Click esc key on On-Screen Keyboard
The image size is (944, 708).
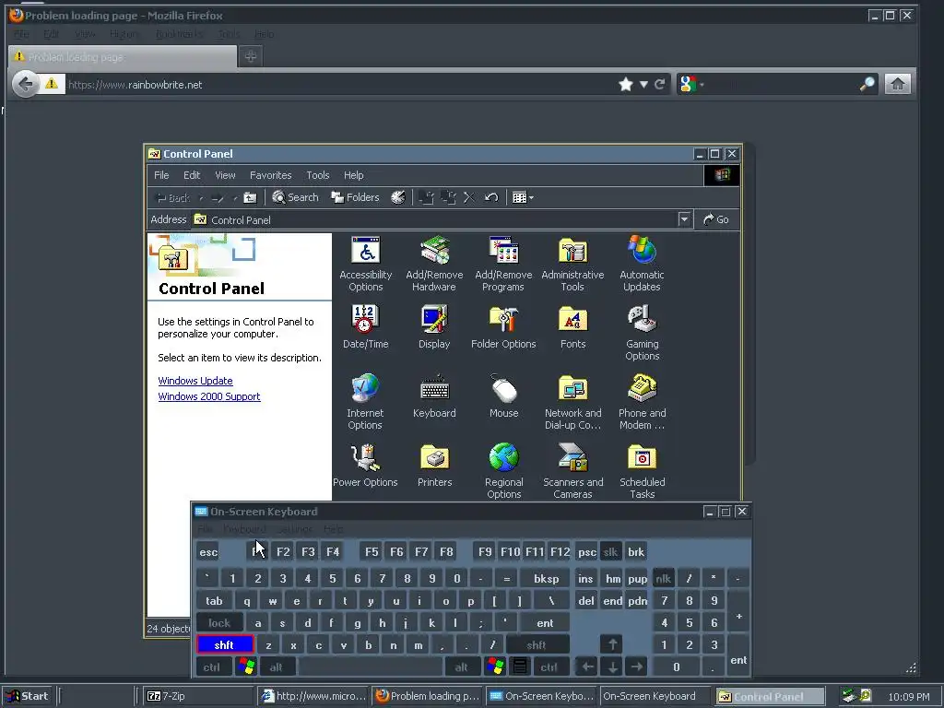tap(208, 551)
